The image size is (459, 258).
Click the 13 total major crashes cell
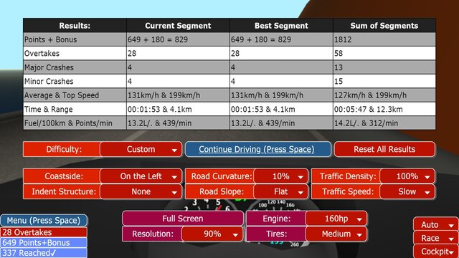click(x=384, y=67)
